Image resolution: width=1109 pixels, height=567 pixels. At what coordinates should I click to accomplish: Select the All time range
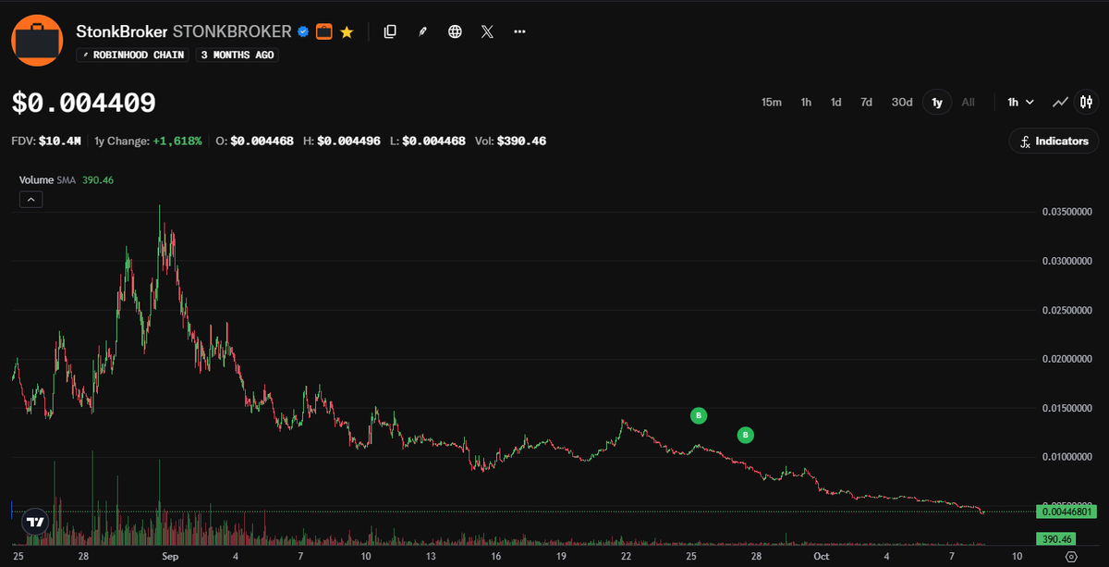[968, 102]
